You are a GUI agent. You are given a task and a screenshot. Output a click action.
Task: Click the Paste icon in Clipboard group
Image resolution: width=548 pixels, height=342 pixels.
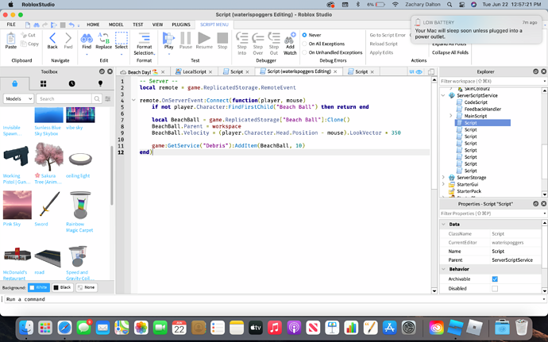[x=11, y=38]
